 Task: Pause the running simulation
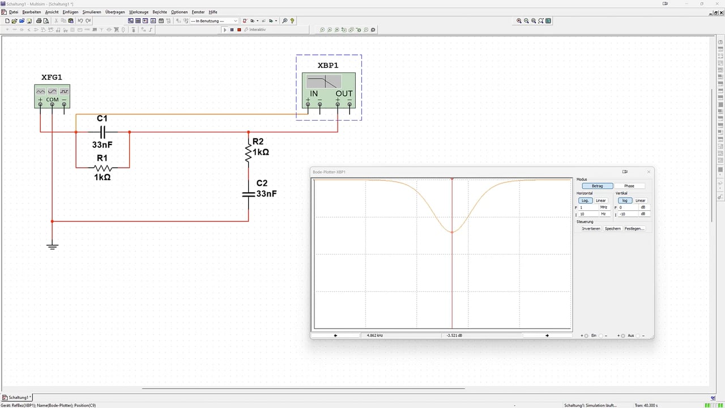[x=232, y=29]
